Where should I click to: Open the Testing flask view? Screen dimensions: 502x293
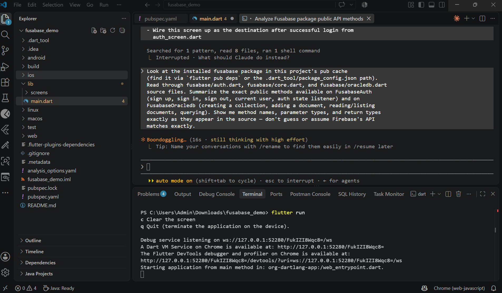(6, 98)
